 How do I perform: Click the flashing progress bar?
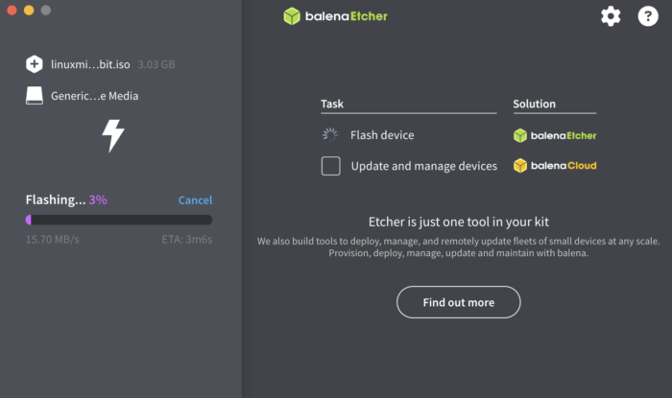pos(119,220)
